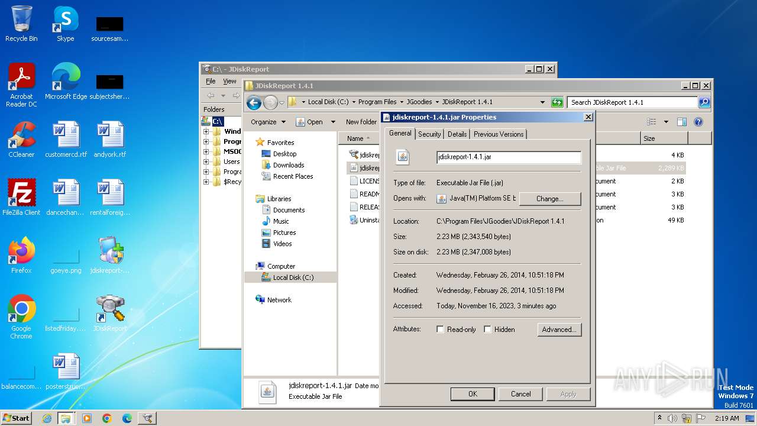
Task: Open dropdown arrow next to Open
Action: click(x=333, y=122)
